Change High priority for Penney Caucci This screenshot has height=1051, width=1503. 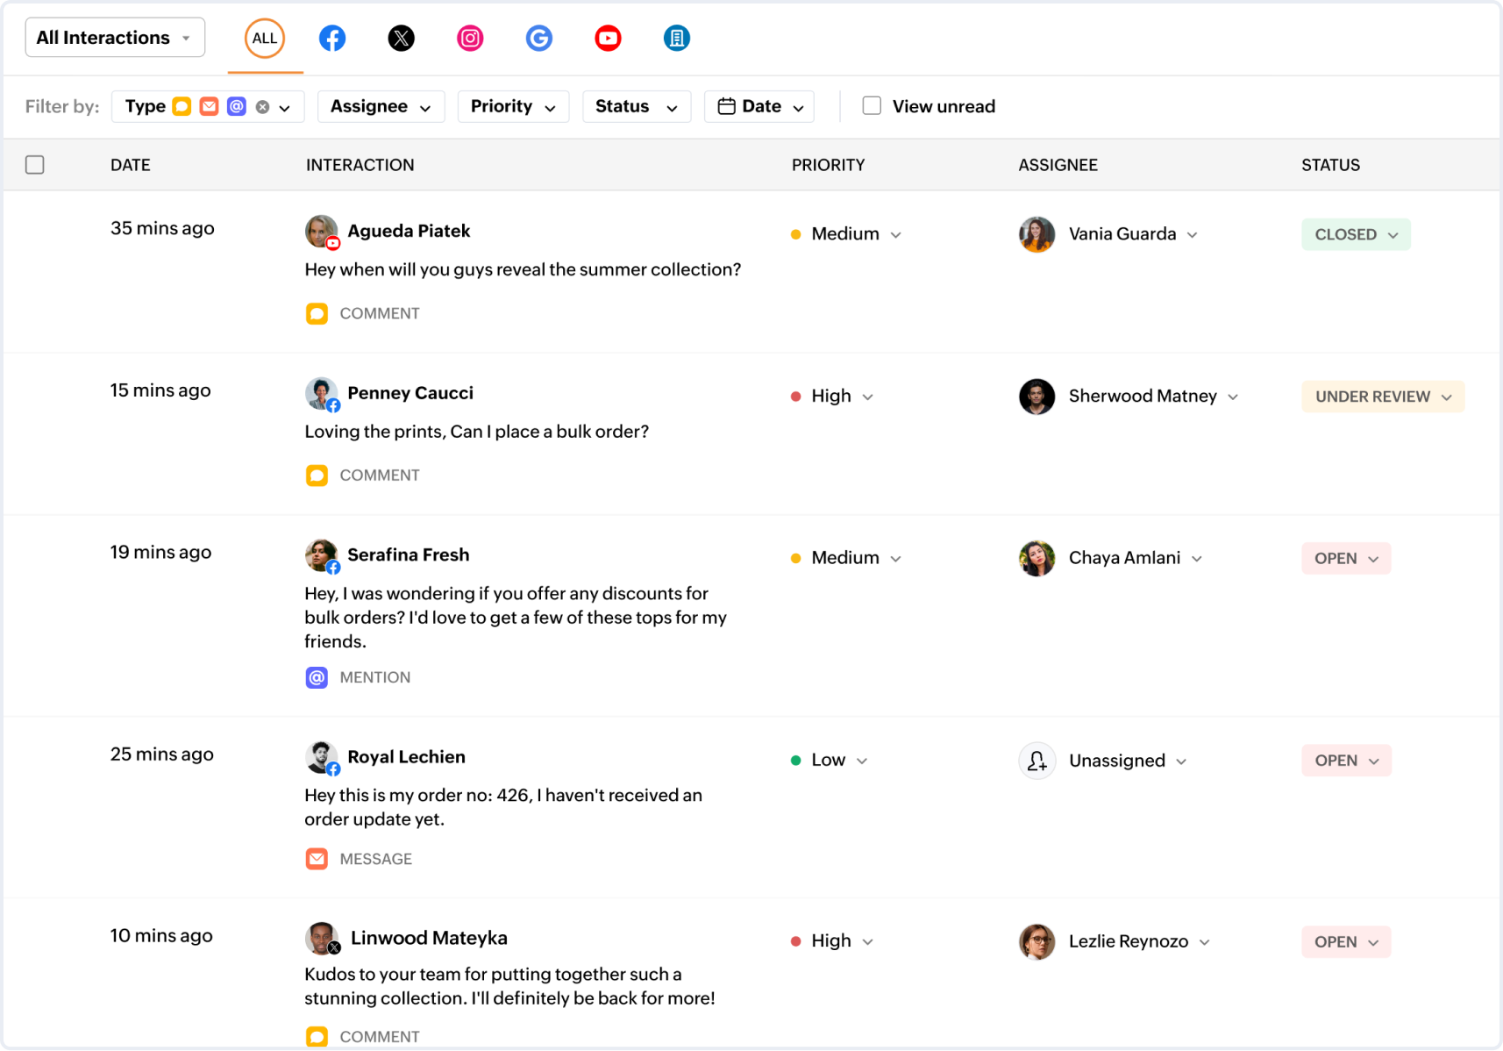coord(832,397)
